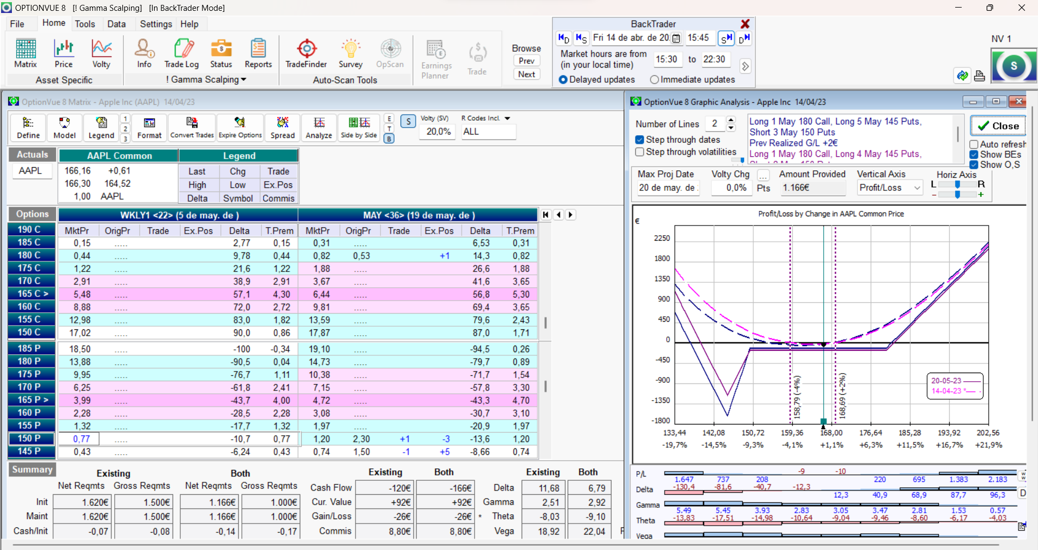Image resolution: width=1038 pixels, height=550 pixels.
Task: Click Browse Next button
Action: click(526, 74)
